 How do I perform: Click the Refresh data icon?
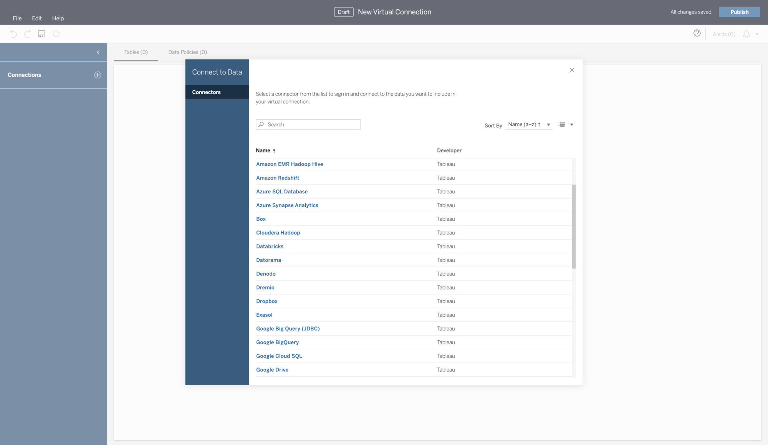point(56,34)
